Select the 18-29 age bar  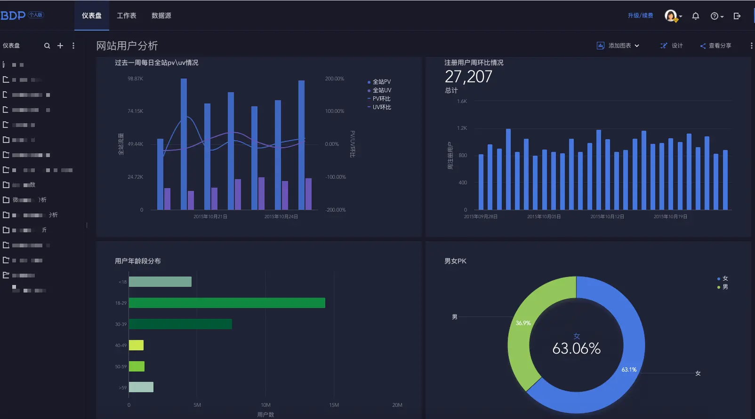(227, 303)
